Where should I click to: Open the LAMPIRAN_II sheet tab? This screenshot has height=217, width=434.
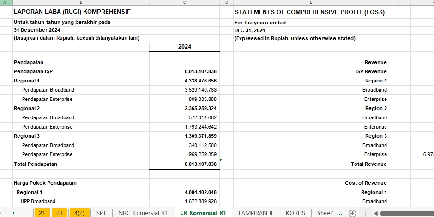click(255, 213)
